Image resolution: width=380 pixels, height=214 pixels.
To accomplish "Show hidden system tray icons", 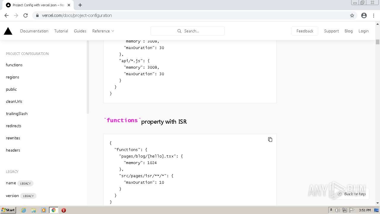I will 331,210.
